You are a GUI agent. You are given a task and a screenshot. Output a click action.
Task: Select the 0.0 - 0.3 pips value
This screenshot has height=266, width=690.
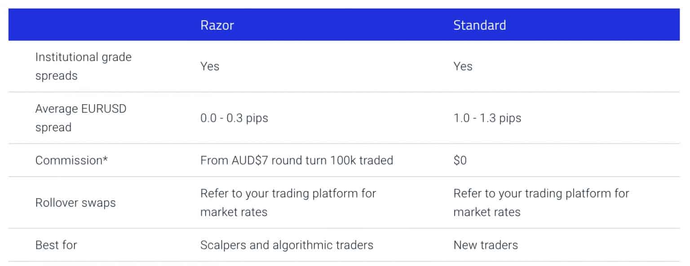[x=234, y=118]
